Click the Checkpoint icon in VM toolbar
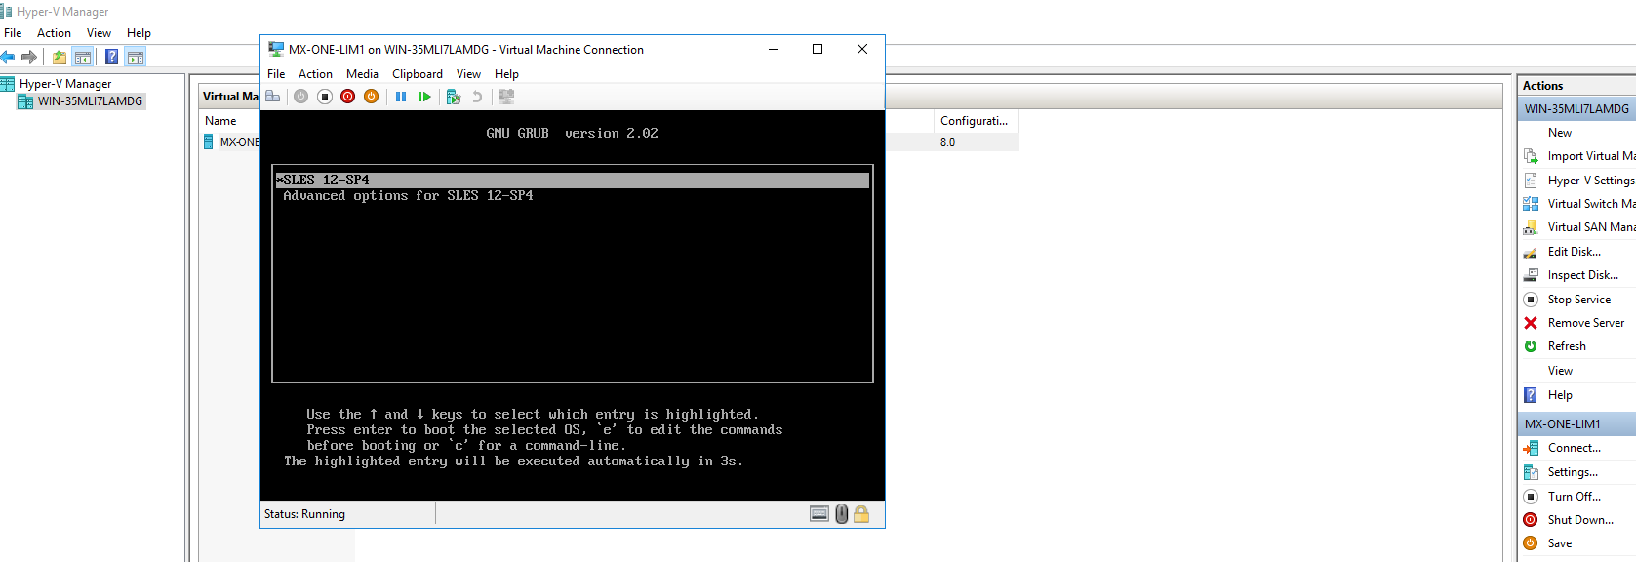The height and width of the screenshot is (562, 1636). [453, 97]
